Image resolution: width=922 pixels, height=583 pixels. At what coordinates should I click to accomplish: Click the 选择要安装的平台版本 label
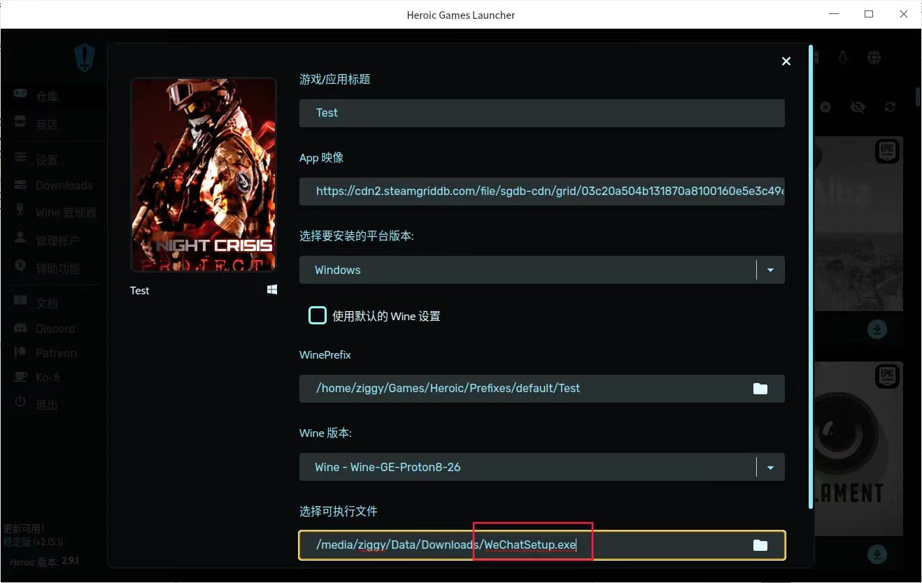point(357,236)
